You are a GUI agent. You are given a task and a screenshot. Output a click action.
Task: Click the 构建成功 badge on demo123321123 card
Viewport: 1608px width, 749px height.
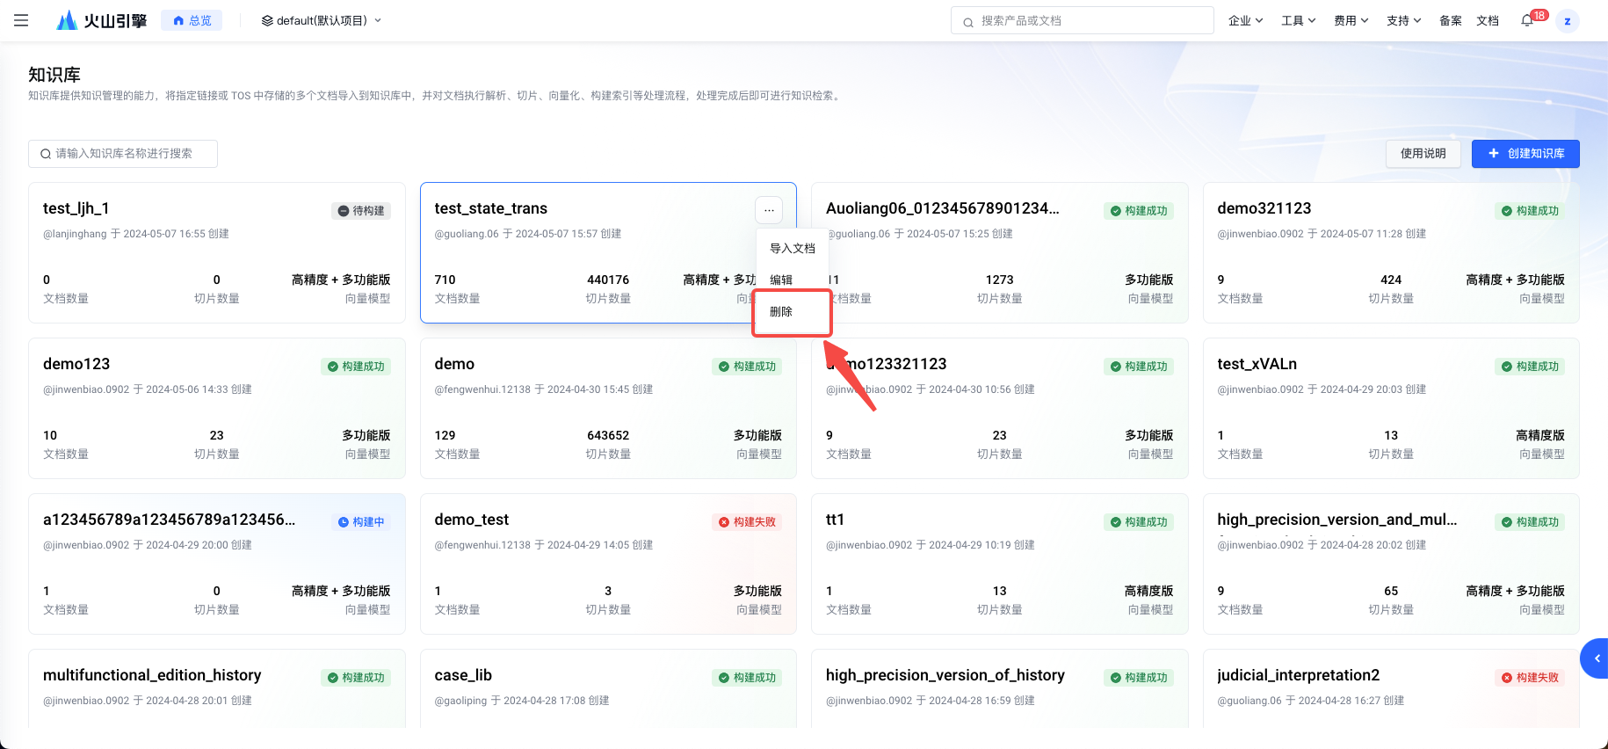(x=1139, y=367)
